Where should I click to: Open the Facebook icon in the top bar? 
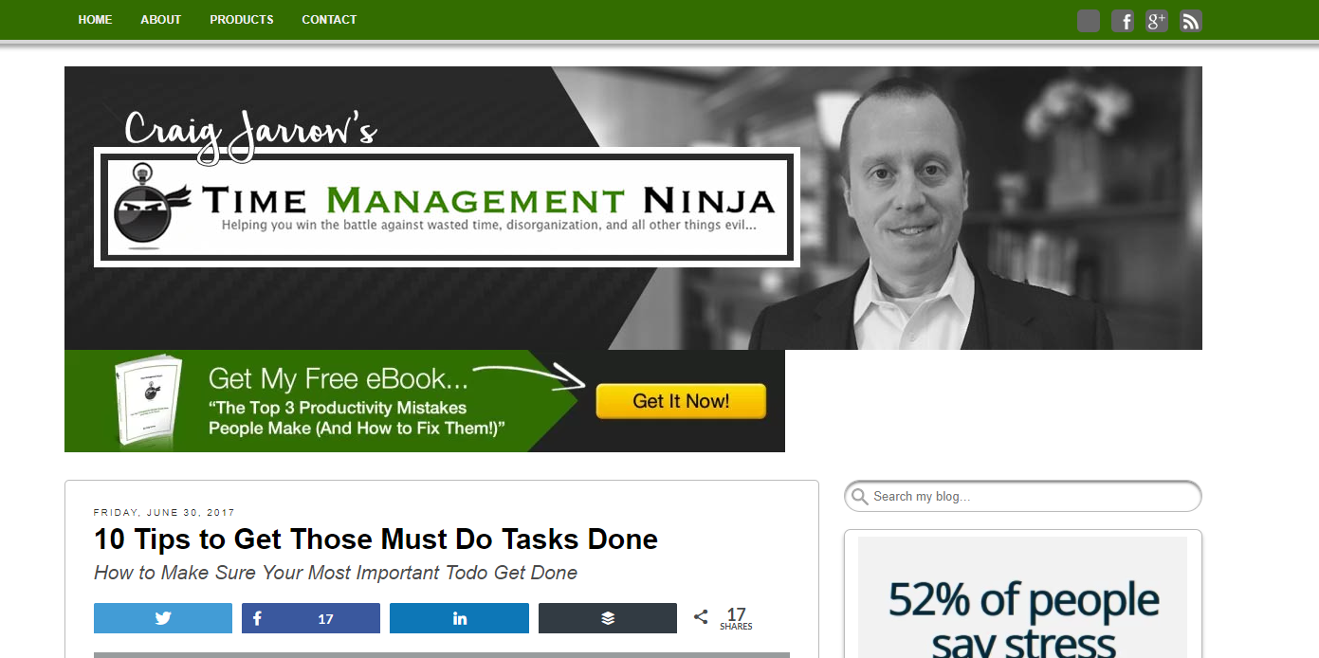1123,21
